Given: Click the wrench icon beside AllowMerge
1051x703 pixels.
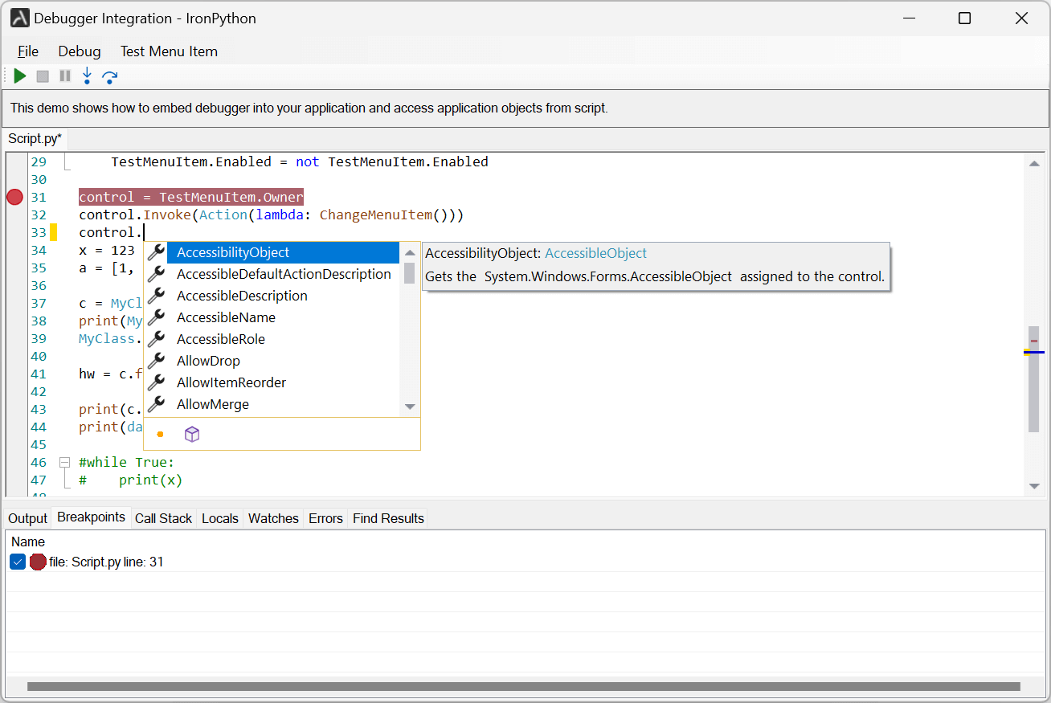Looking at the screenshot, I should pyautogui.click(x=157, y=404).
